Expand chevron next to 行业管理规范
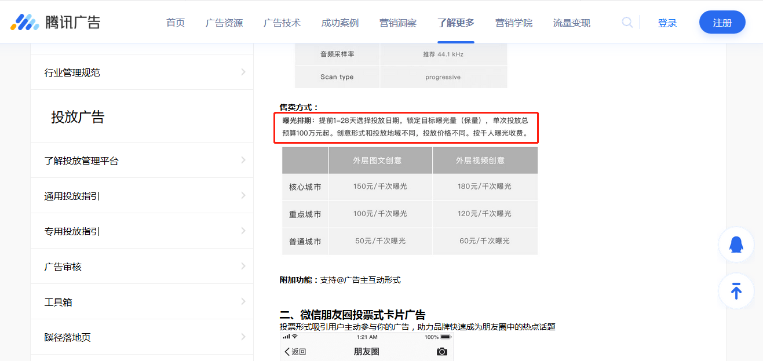The height and width of the screenshot is (361, 763). pos(243,72)
